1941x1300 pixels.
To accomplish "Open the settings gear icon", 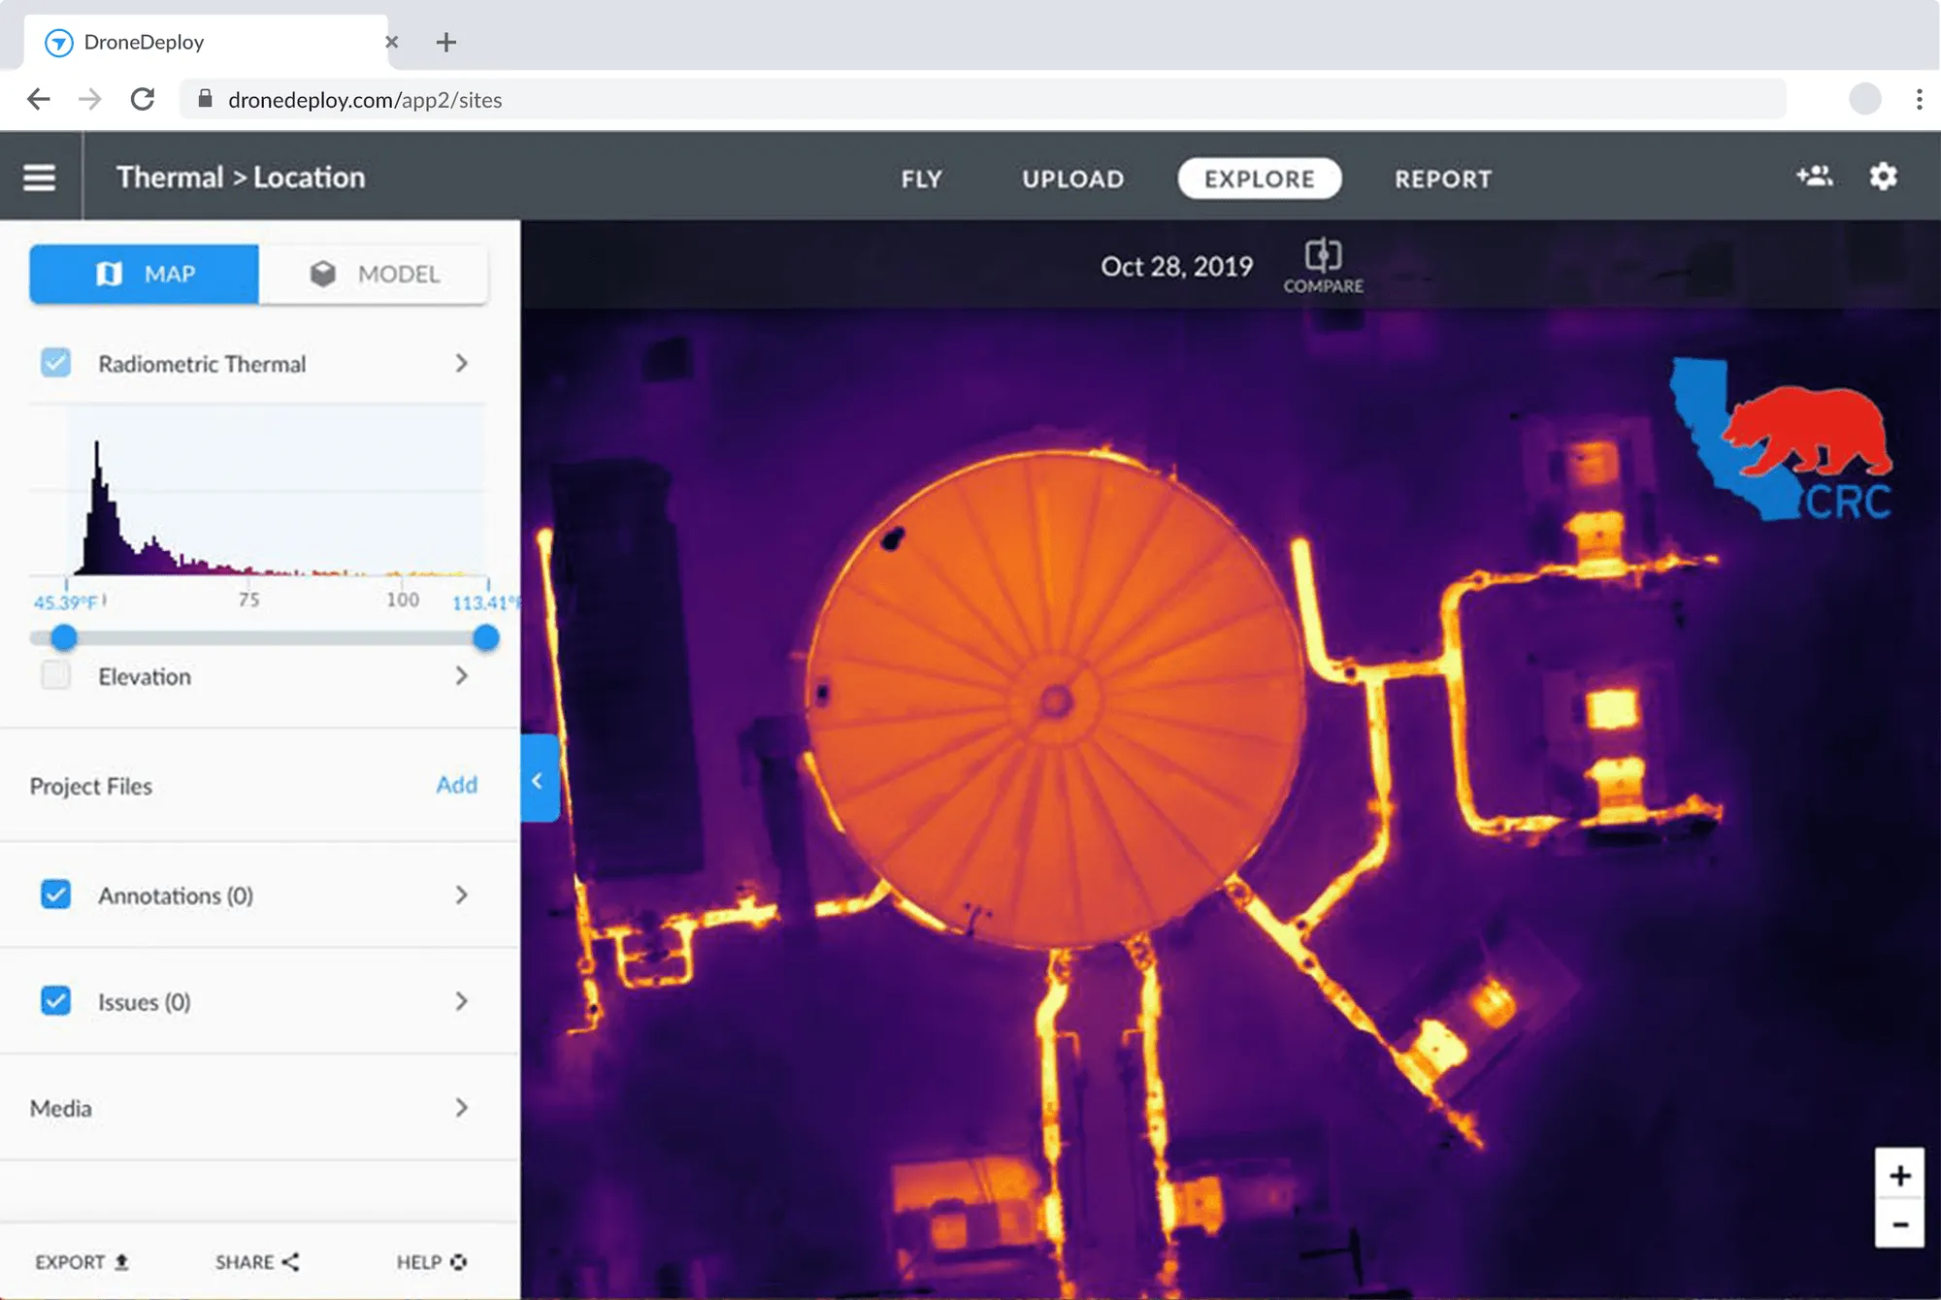I will (1883, 177).
